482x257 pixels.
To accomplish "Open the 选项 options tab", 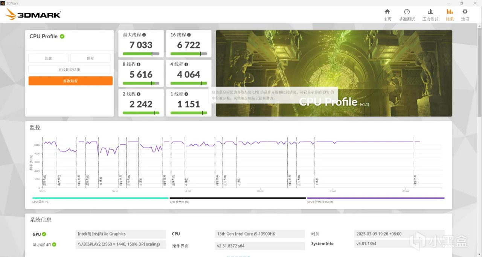I will coord(465,15).
